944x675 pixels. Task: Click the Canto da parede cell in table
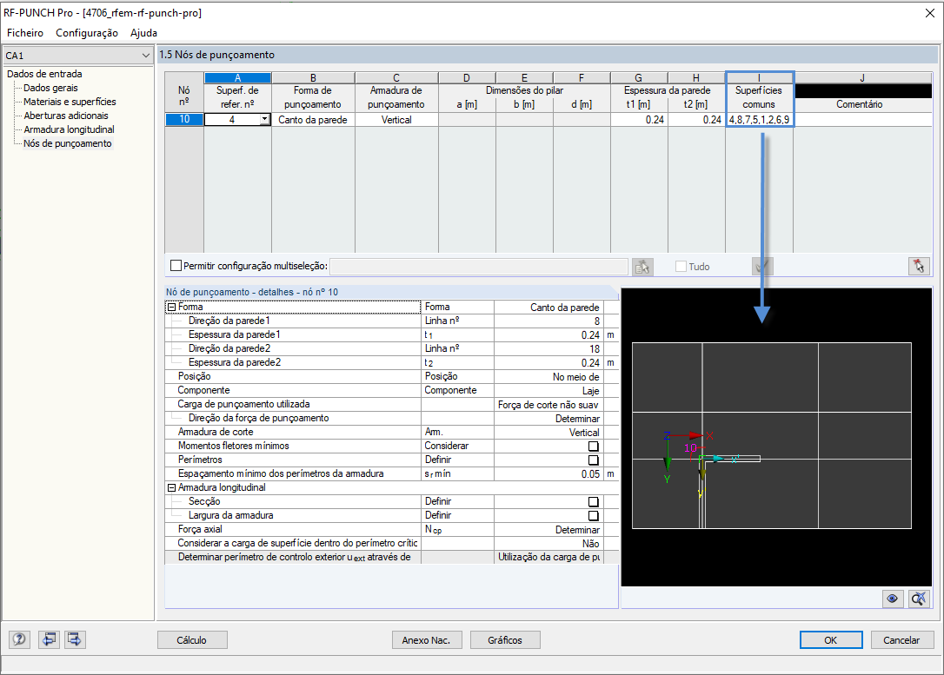(313, 120)
